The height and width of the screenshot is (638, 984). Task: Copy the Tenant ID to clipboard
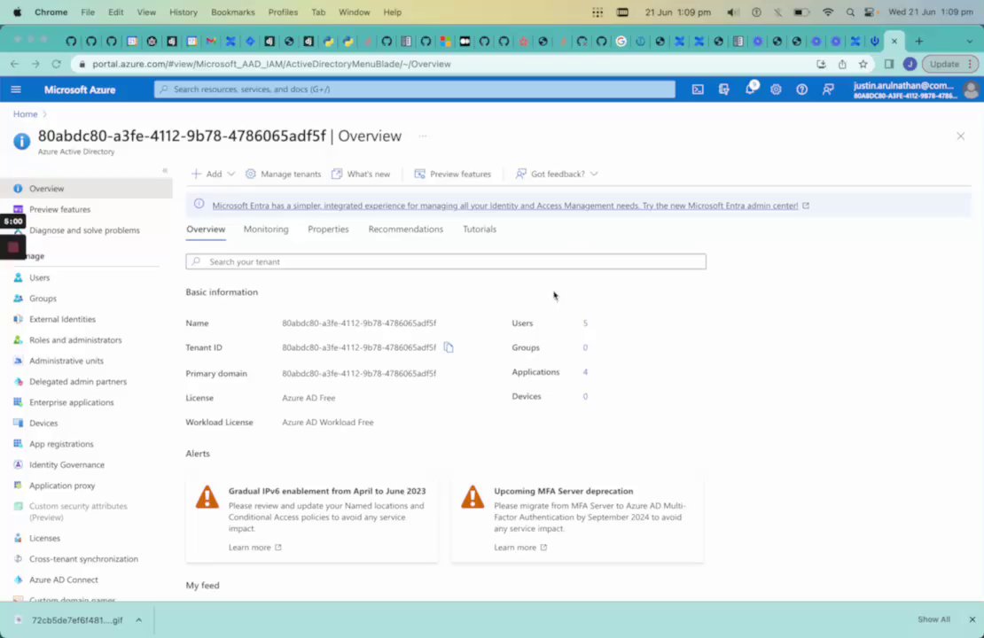[448, 347]
